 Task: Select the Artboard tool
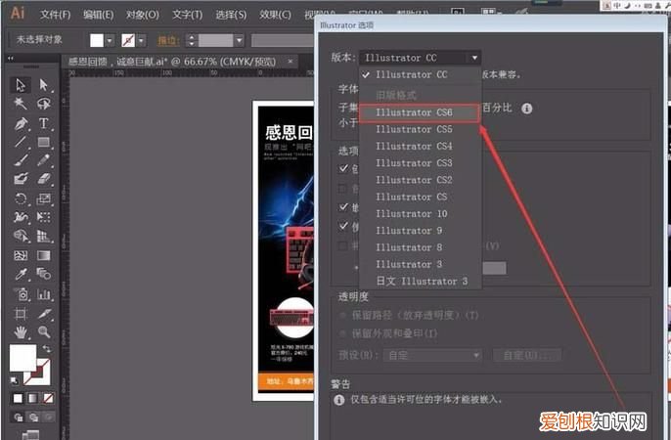(21, 314)
